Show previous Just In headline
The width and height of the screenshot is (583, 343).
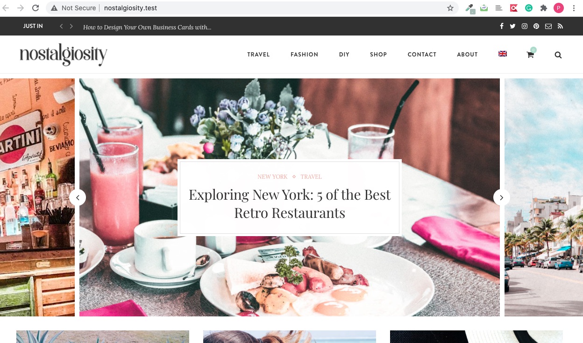tap(61, 27)
